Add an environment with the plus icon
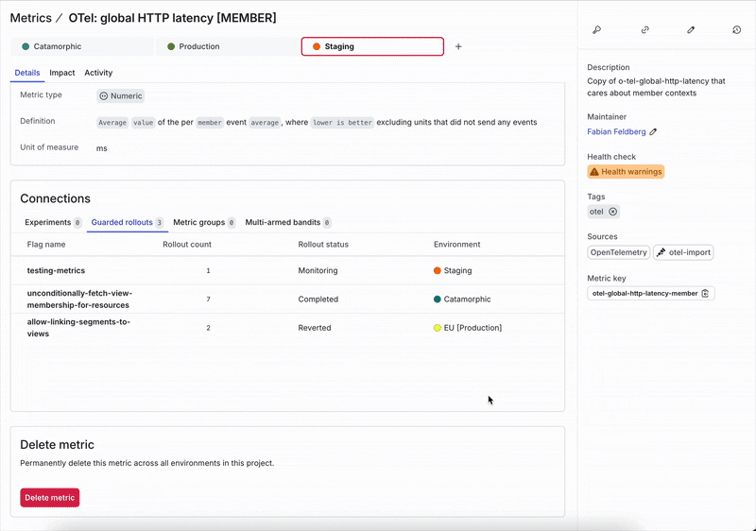Image resolution: width=756 pixels, height=531 pixels. coord(458,46)
